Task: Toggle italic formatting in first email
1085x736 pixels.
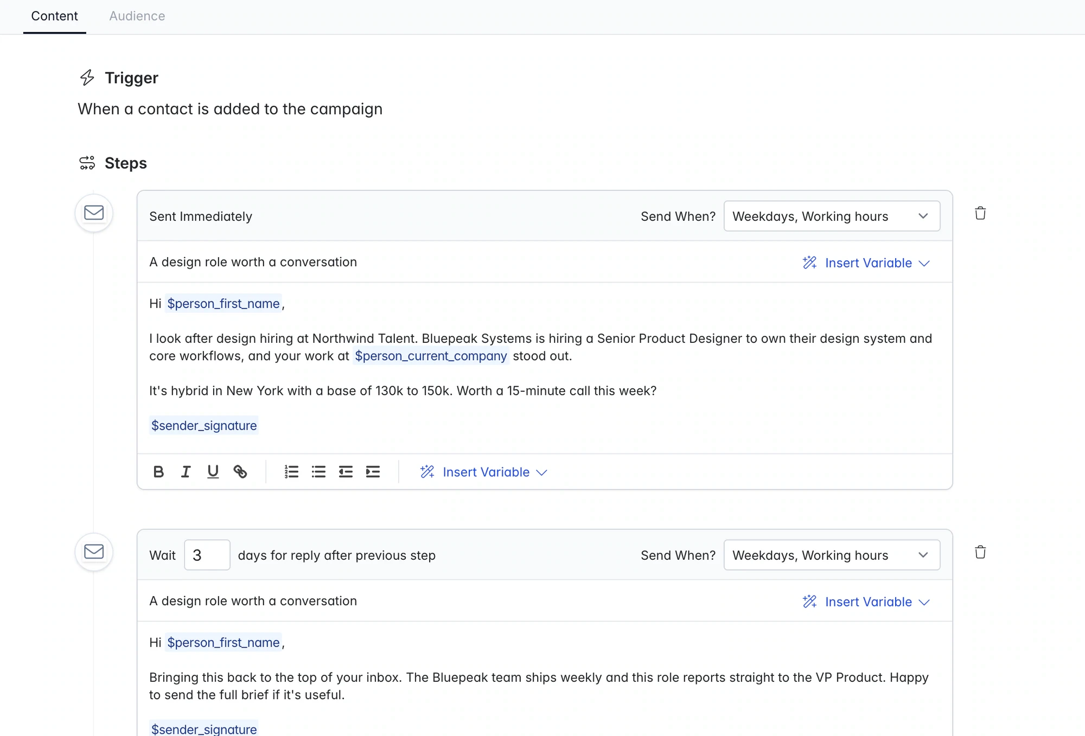Action: [186, 472]
